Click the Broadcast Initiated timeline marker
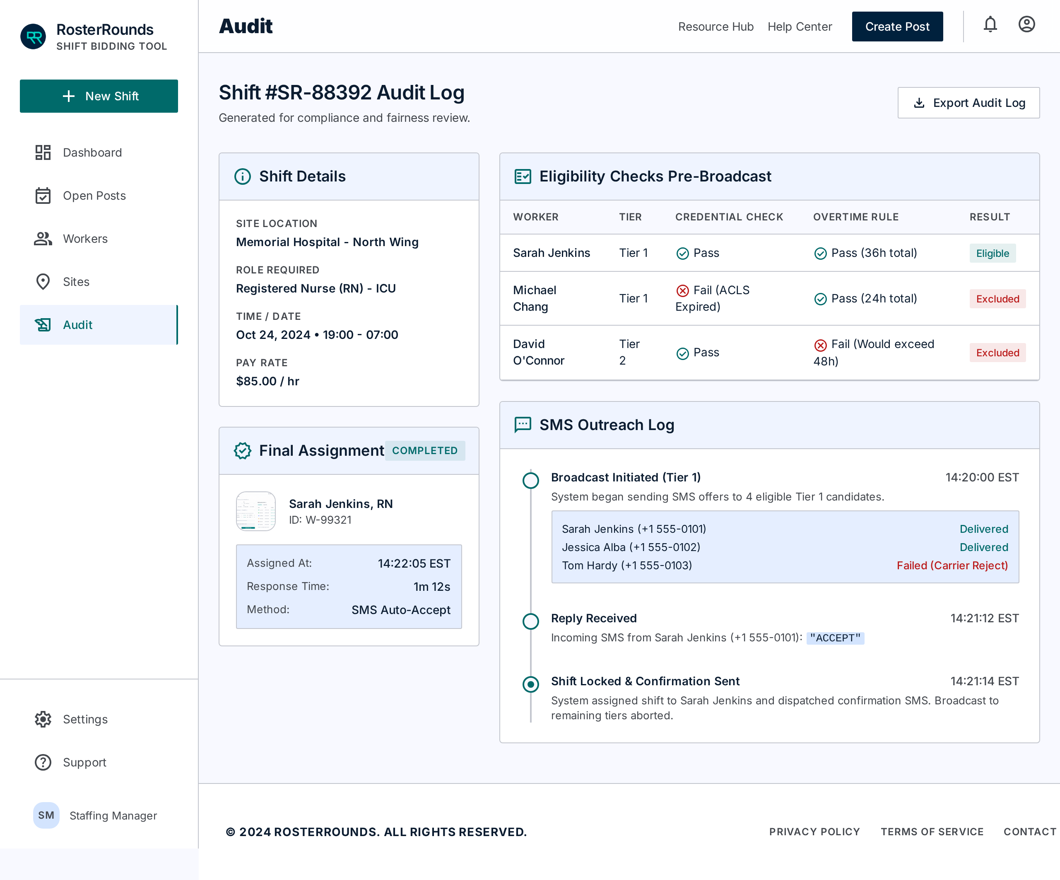 pyautogui.click(x=530, y=480)
